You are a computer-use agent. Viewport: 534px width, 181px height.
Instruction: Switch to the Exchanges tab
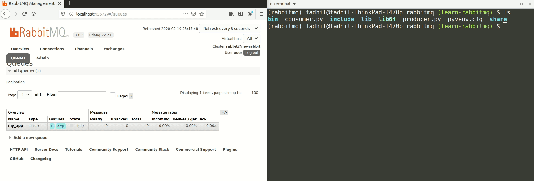[x=114, y=49]
